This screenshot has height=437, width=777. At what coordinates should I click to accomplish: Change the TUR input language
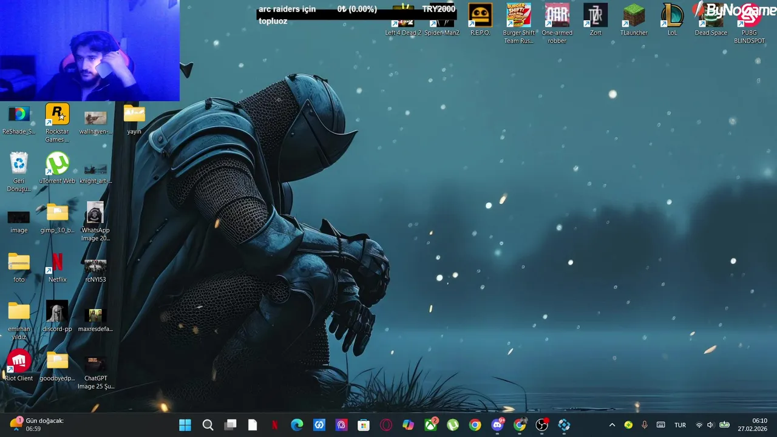coord(680,425)
